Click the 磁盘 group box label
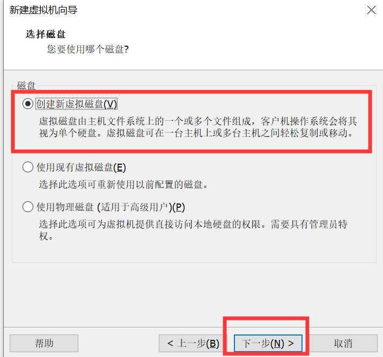Viewport: 383px width, 357px height. tap(26, 85)
